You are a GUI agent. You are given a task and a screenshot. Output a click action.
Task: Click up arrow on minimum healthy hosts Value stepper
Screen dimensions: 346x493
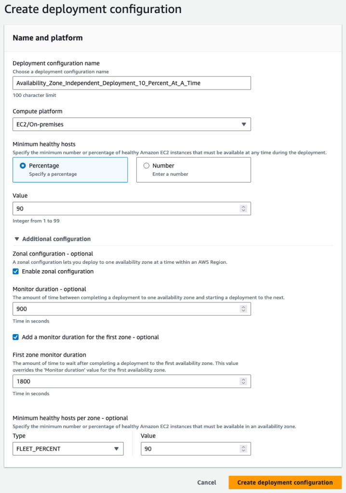244,207
